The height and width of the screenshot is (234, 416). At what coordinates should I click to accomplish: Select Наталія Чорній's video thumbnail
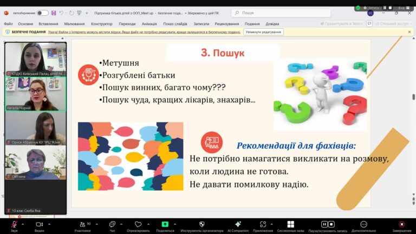click(36, 94)
